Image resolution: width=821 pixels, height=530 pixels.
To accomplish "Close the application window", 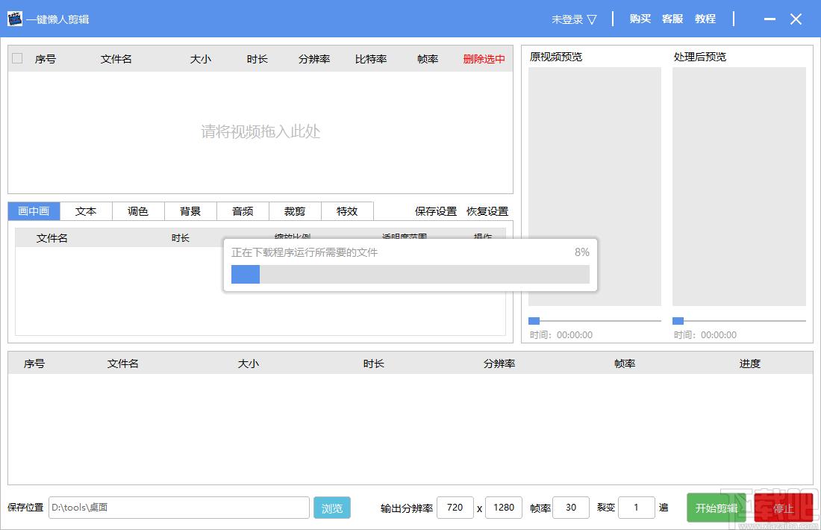I will coord(796,19).
